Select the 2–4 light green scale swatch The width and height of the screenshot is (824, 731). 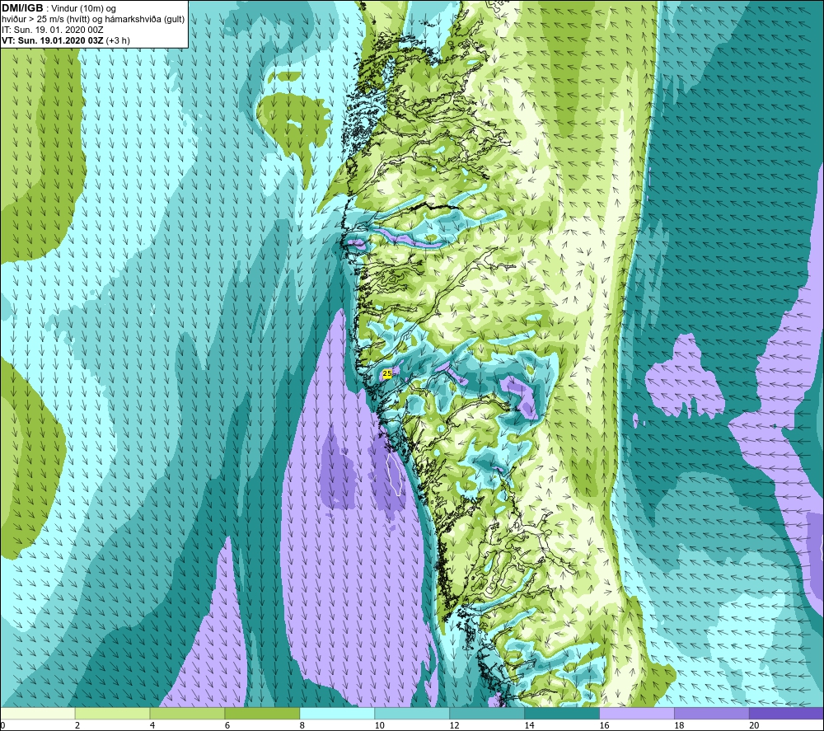click(112, 714)
